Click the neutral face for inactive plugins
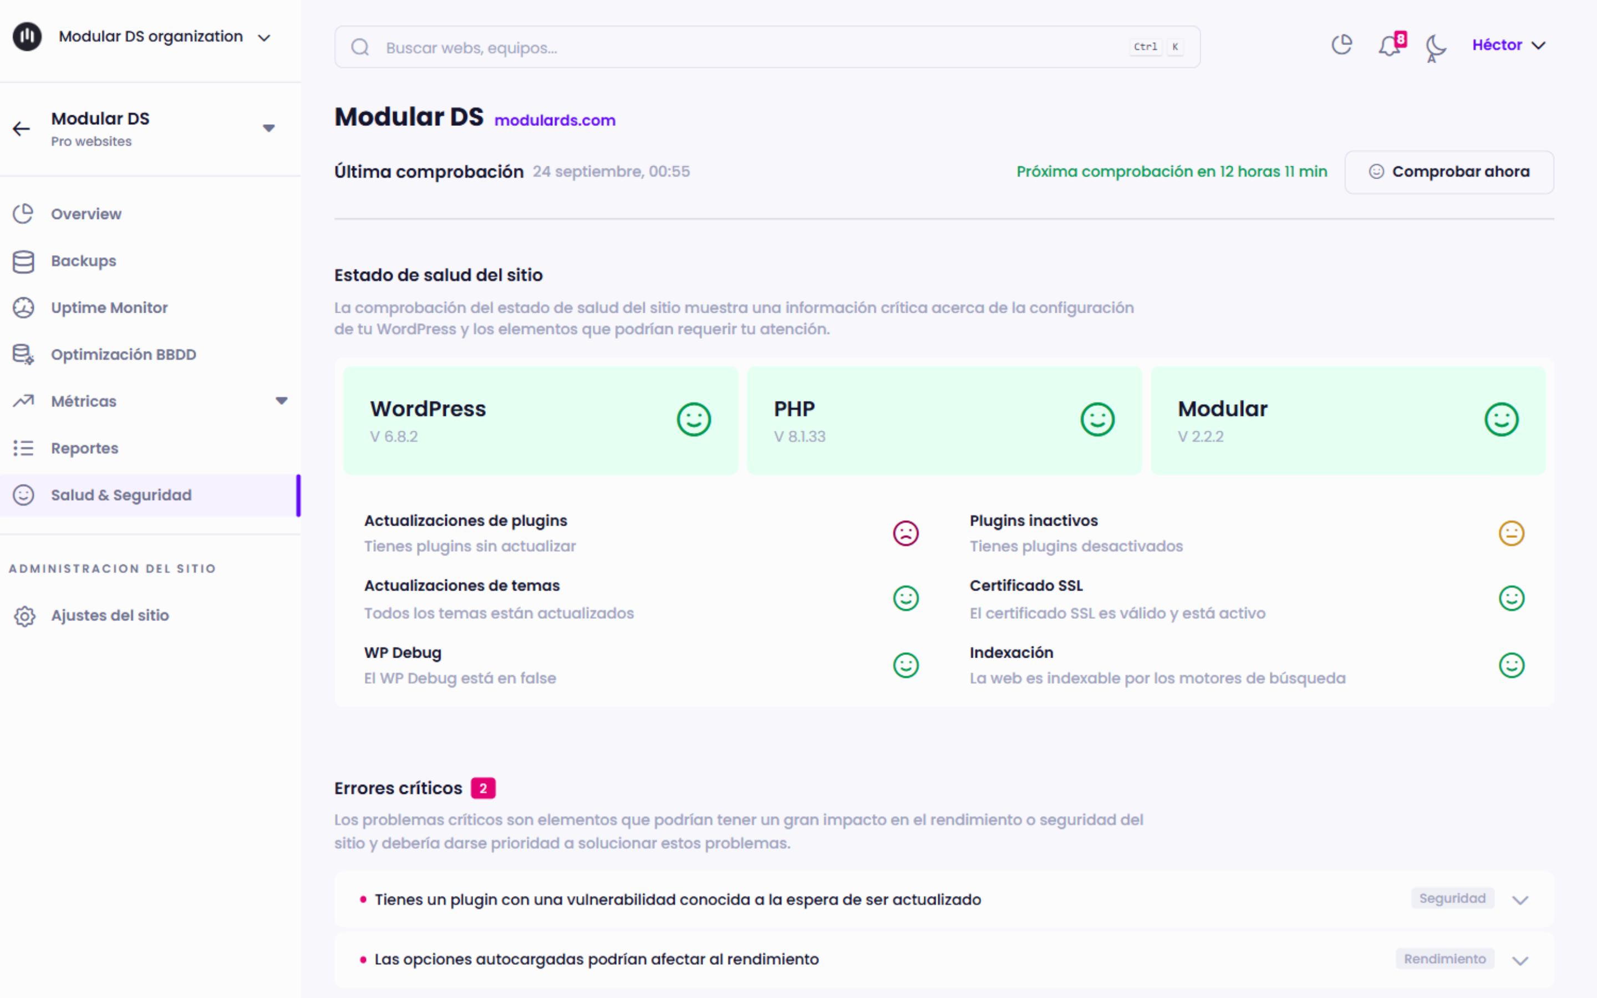The width and height of the screenshot is (1597, 998). click(1510, 533)
